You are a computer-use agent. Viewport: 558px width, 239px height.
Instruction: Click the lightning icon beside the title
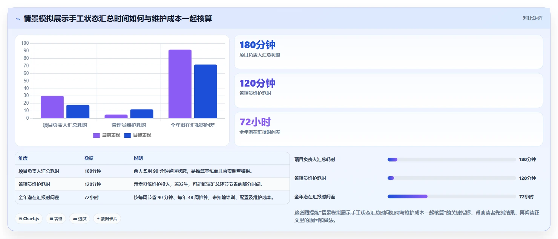(x=18, y=18)
